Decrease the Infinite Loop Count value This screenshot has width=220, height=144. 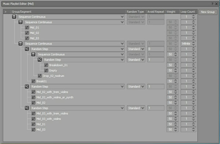[x=194, y=45]
